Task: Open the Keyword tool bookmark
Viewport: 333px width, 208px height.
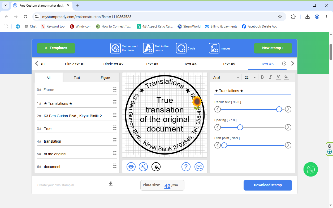Action: [53, 26]
